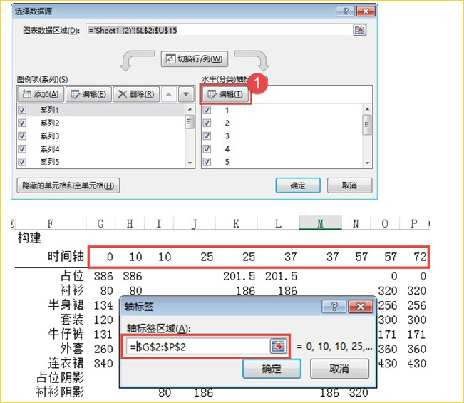Close the Axis Labels dialog
This screenshot has height=403, width=464.
click(360, 306)
